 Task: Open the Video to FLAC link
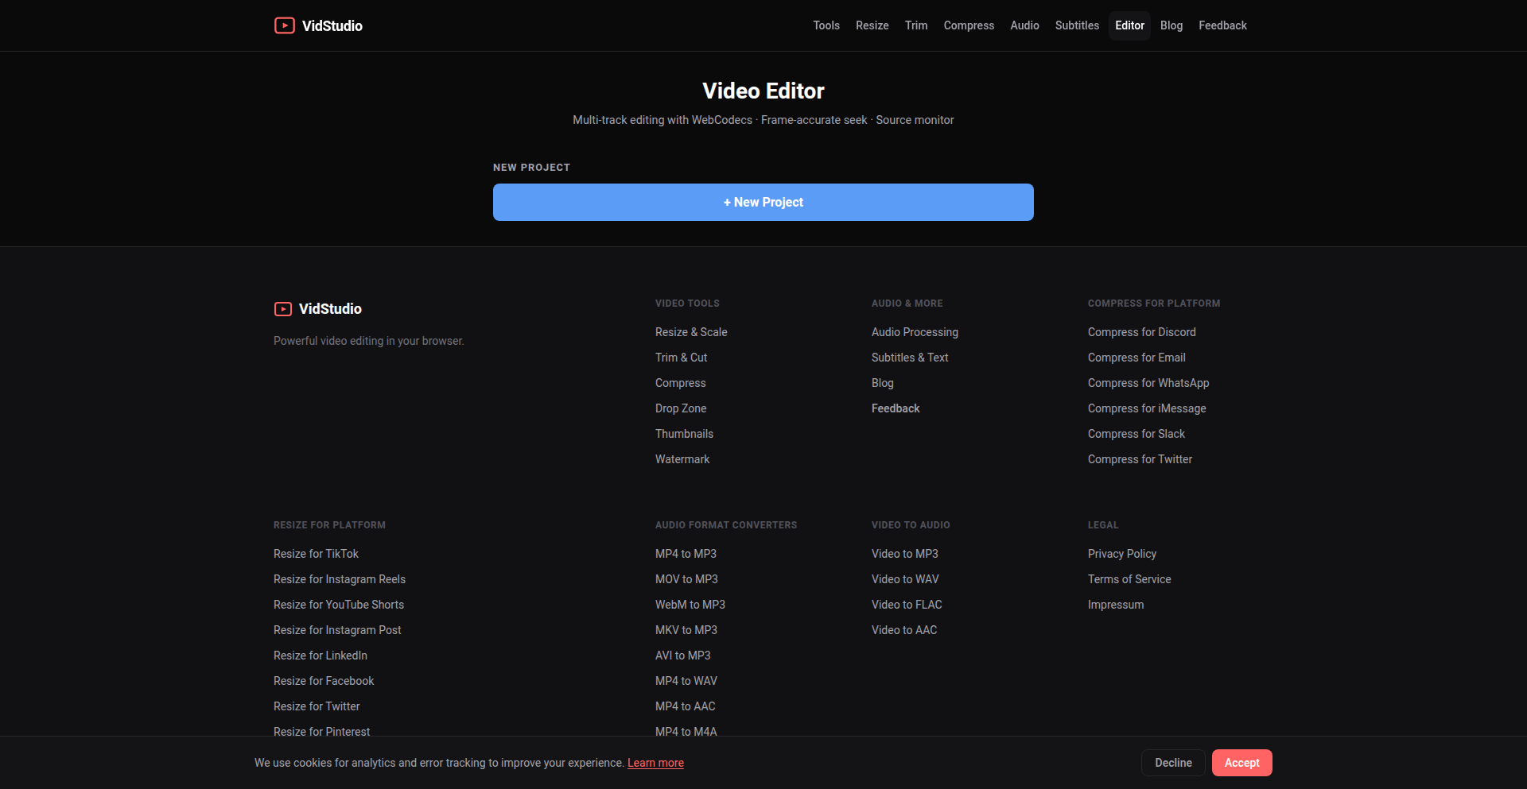(x=907, y=605)
